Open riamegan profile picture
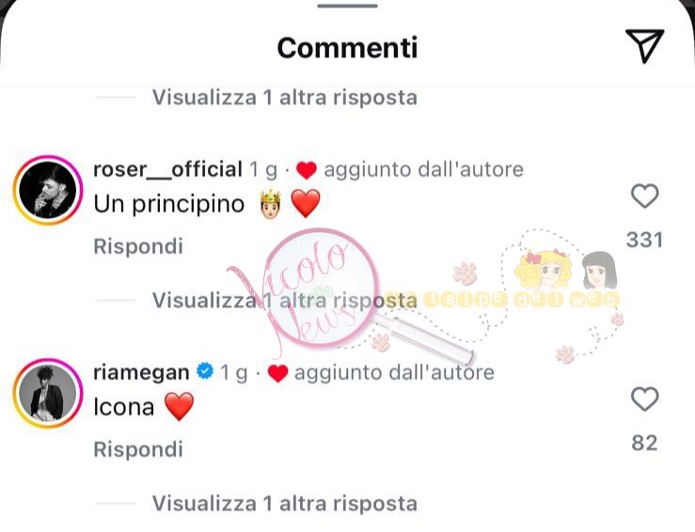This screenshot has width=695, height=532. 48,393
